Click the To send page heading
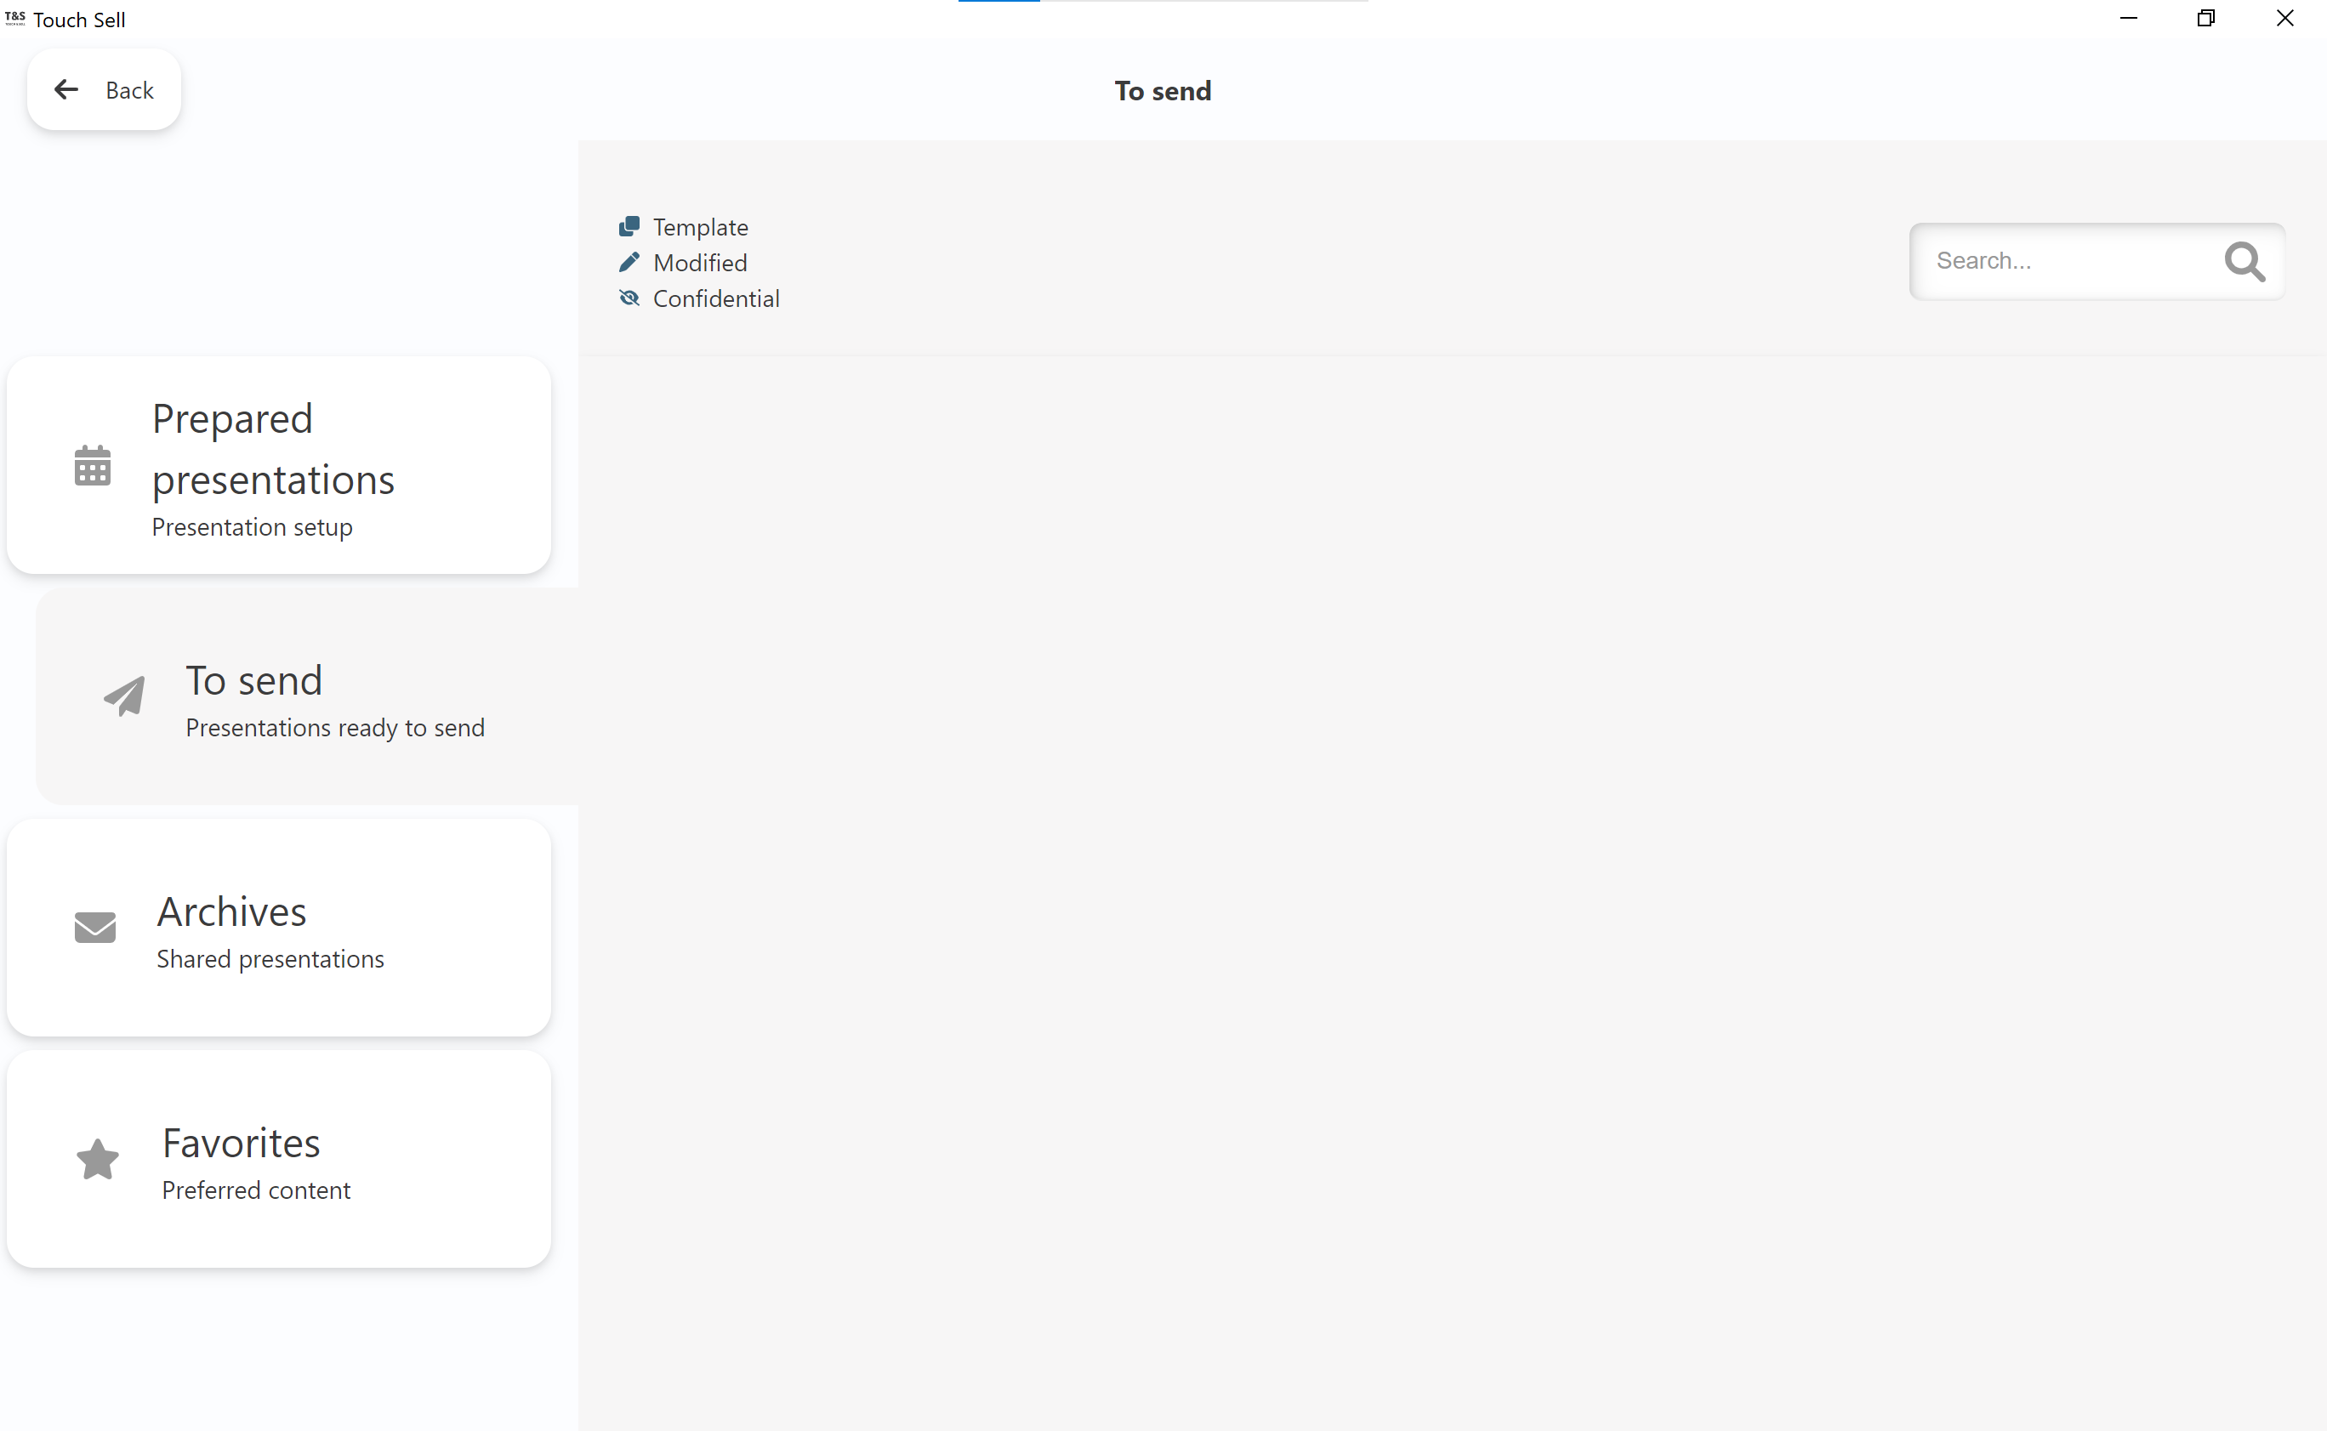Viewport: 2327px width, 1431px height. click(x=1163, y=91)
